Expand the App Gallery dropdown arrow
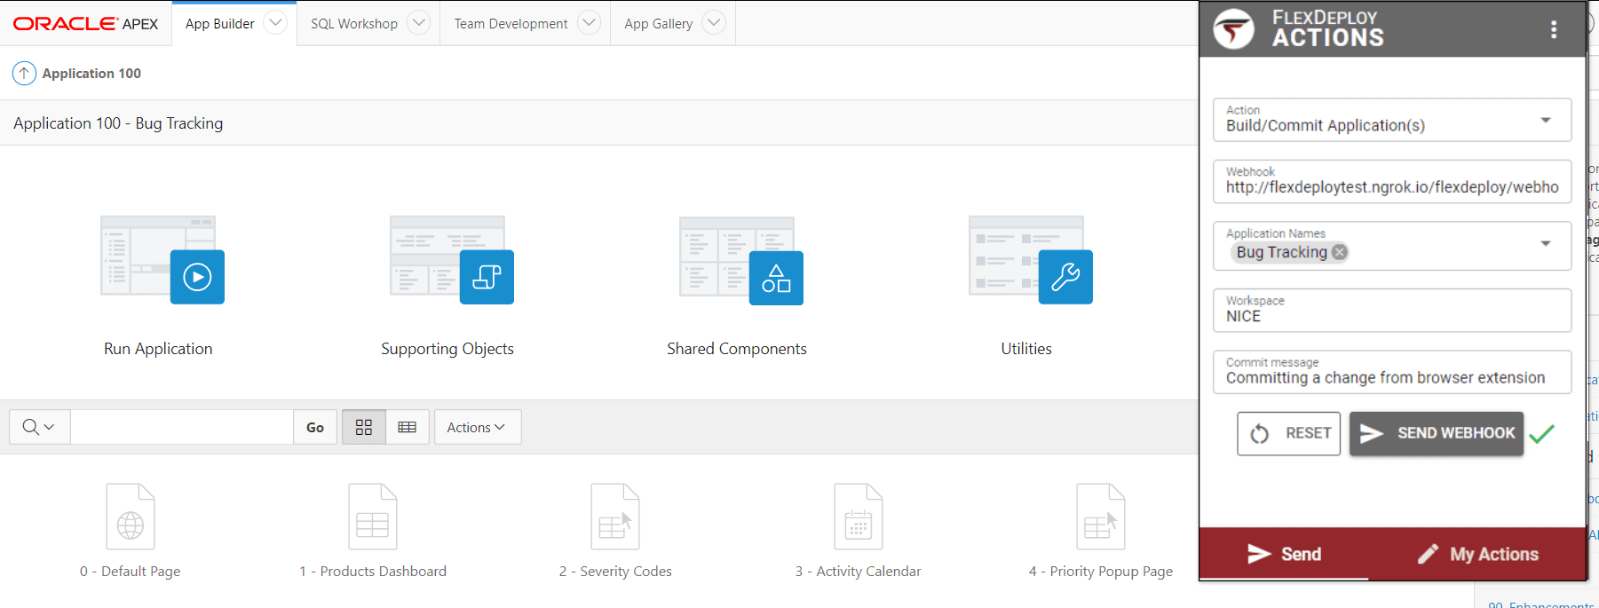1599x608 pixels. click(714, 23)
